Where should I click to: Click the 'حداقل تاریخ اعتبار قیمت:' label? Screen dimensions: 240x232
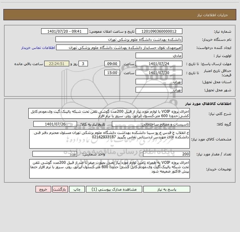click(x=218, y=73)
